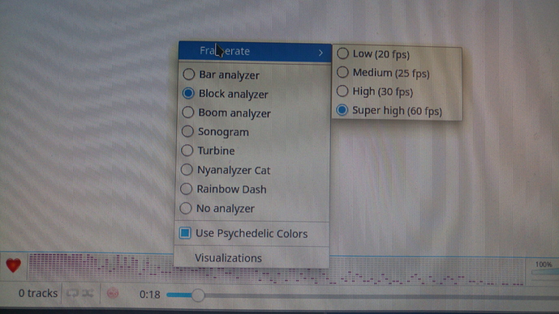The image size is (559, 314).
Task: Click the red heart love icon
Action: (14, 265)
